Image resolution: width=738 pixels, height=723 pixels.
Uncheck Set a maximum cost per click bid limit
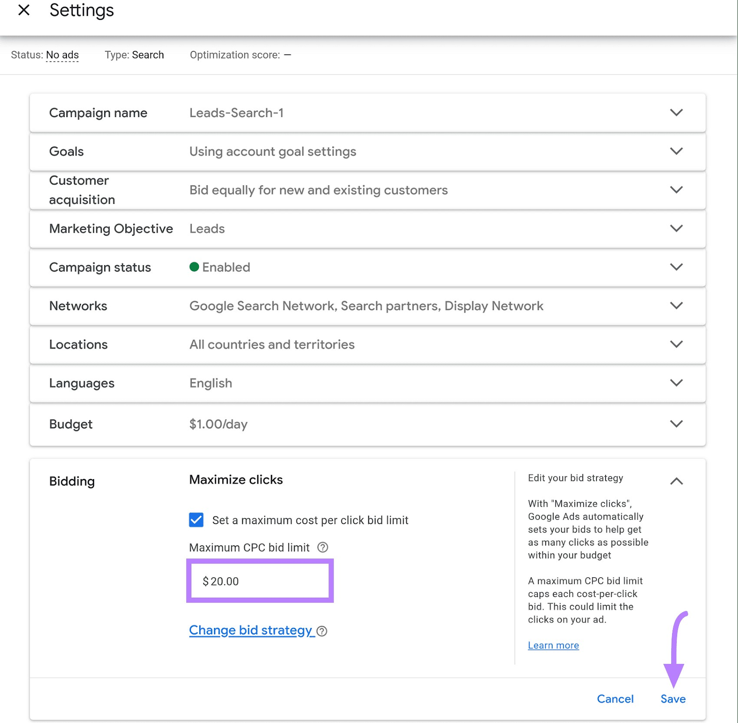click(x=196, y=520)
